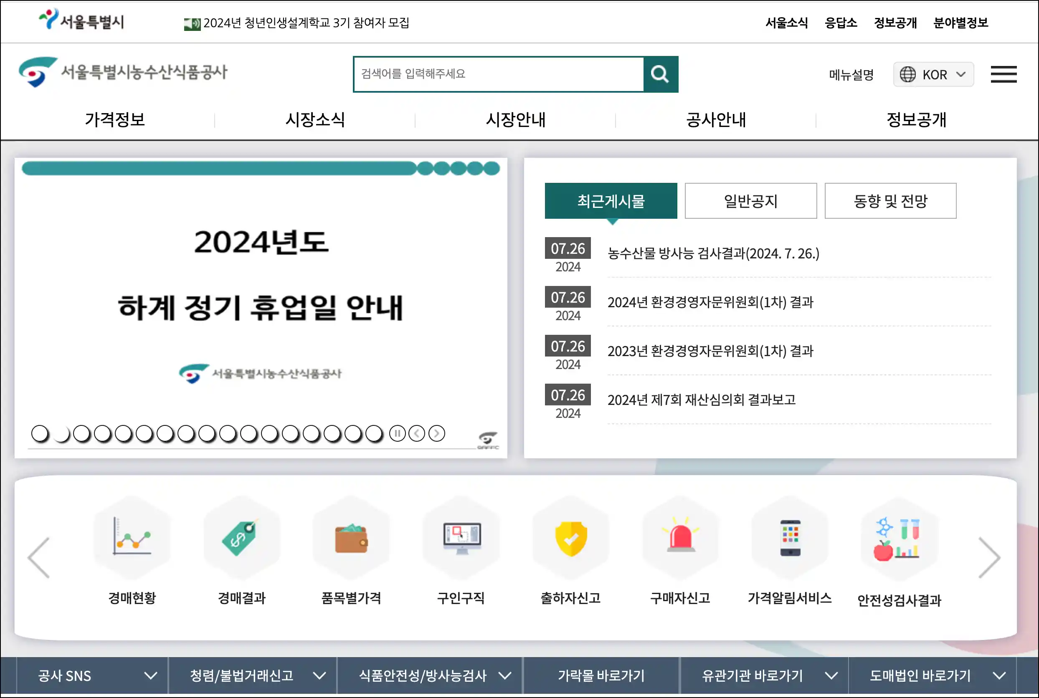Open the 가격알림서비스 phone icon
The width and height of the screenshot is (1039, 698).
(x=790, y=538)
